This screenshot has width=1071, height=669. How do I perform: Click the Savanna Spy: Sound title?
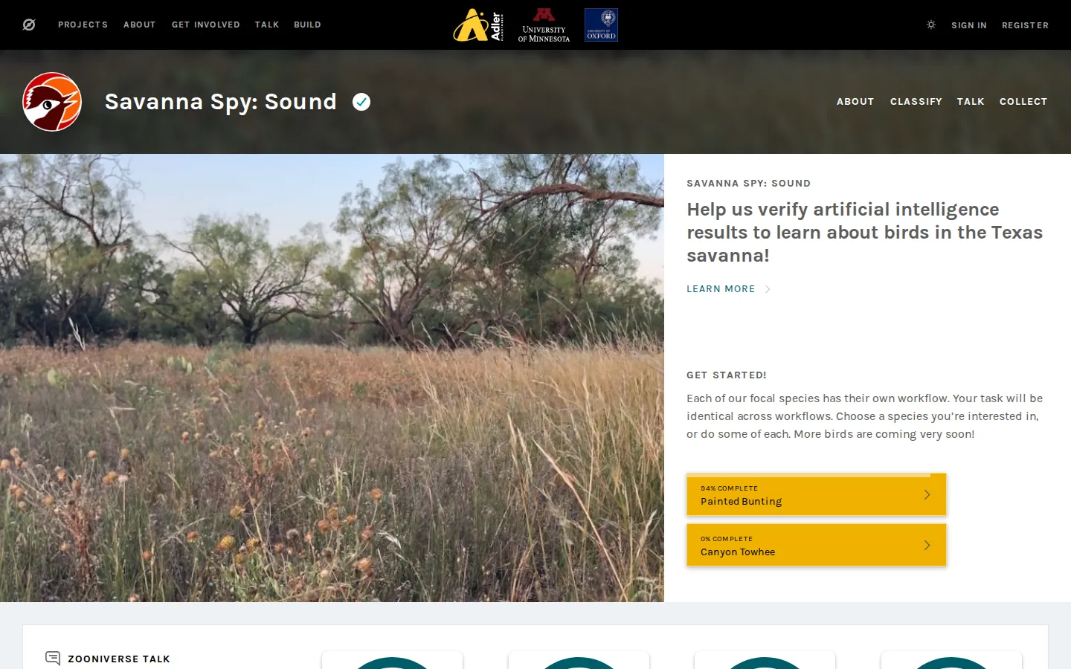(221, 102)
